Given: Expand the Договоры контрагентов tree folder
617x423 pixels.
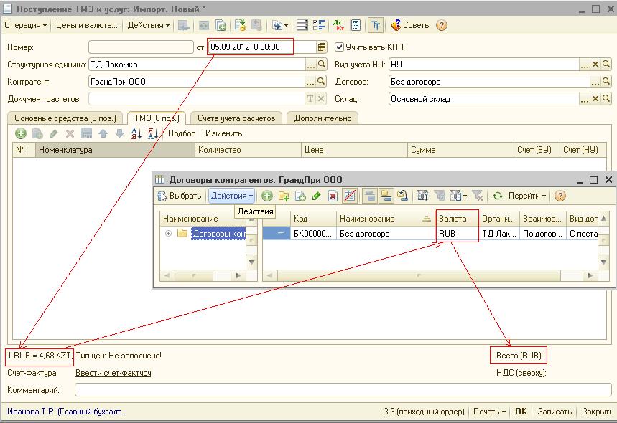Looking at the screenshot, I should click(x=168, y=234).
